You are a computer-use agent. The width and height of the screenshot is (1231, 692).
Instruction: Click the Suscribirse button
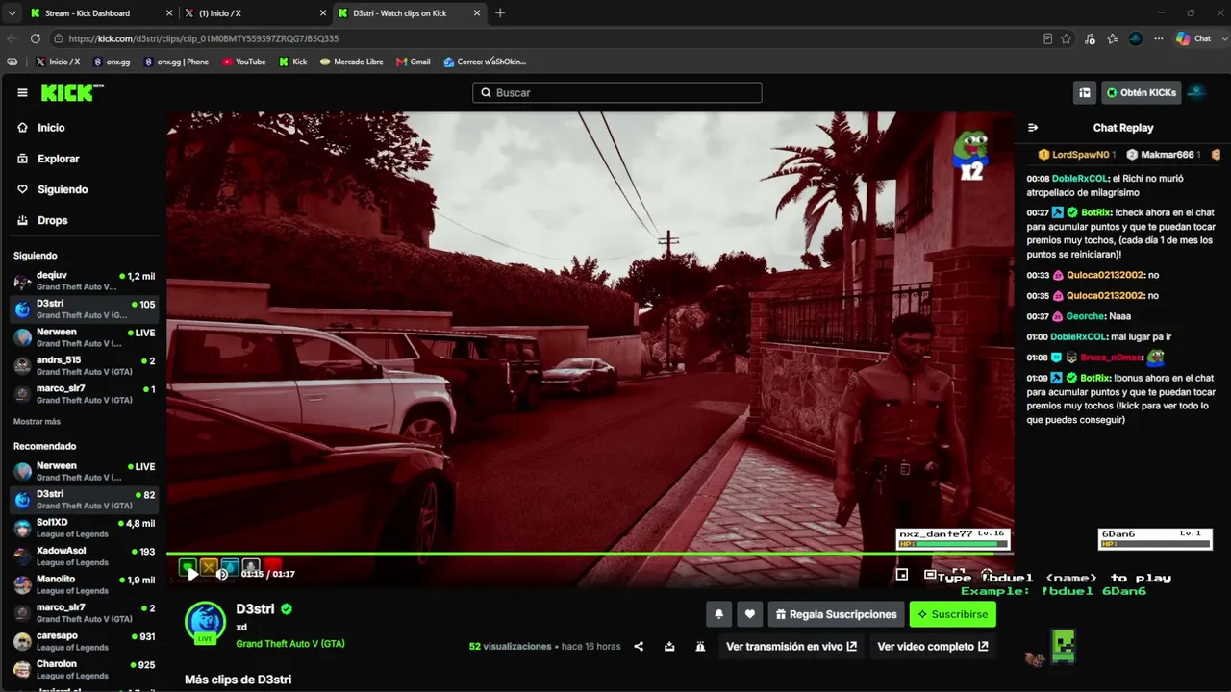pos(953,614)
